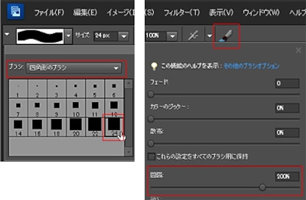The width and height of the screenshot is (306, 200).
Task: Select the square brush size 11
Action: pyautogui.click(x=94, y=108)
